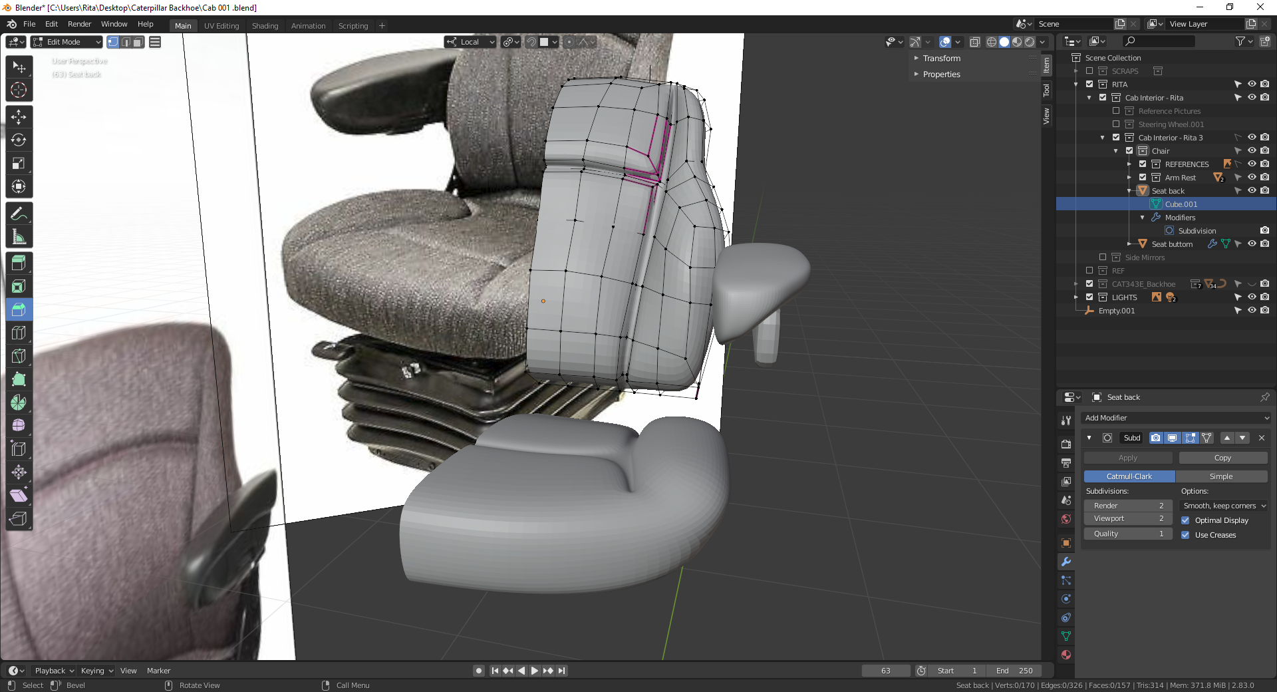This screenshot has height=692, width=1277.
Task: Click the Quality value slider
Action: pos(1128,534)
